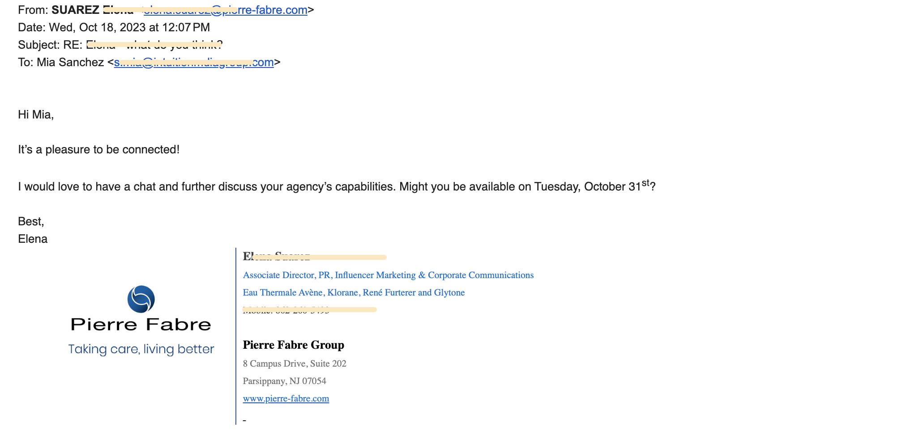Screen dimensions: 914x431
Task: Visit the www.pierre-fabre.com website link
Action: 286,398
